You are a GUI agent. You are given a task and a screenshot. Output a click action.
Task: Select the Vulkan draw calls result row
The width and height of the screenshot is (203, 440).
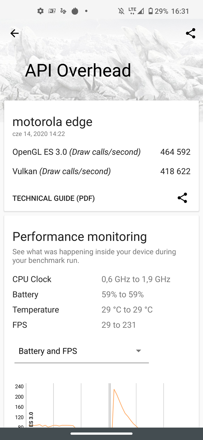(101, 171)
